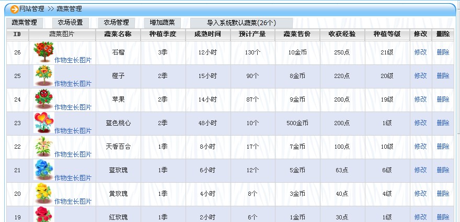Click 修改 for the 蓝玫瑰 row
Viewport: 460px width, 222px height.
click(420, 170)
